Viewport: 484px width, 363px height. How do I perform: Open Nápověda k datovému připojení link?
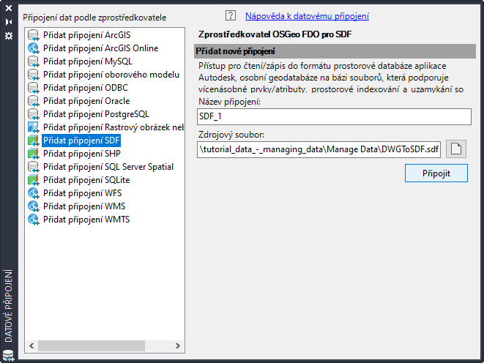pyautogui.click(x=307, y=16)
